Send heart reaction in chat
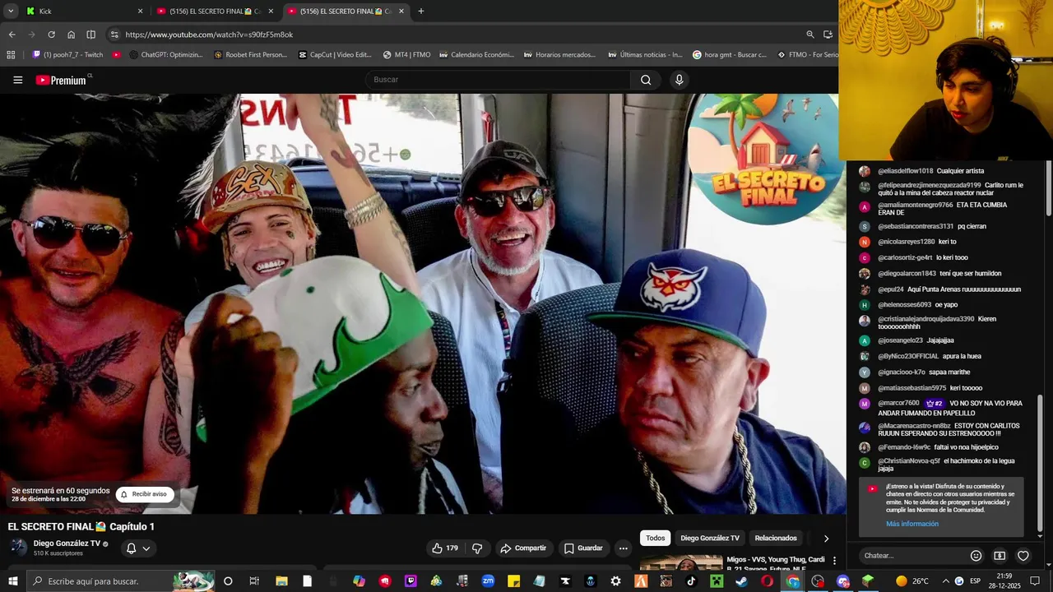 pos(1023,556)
